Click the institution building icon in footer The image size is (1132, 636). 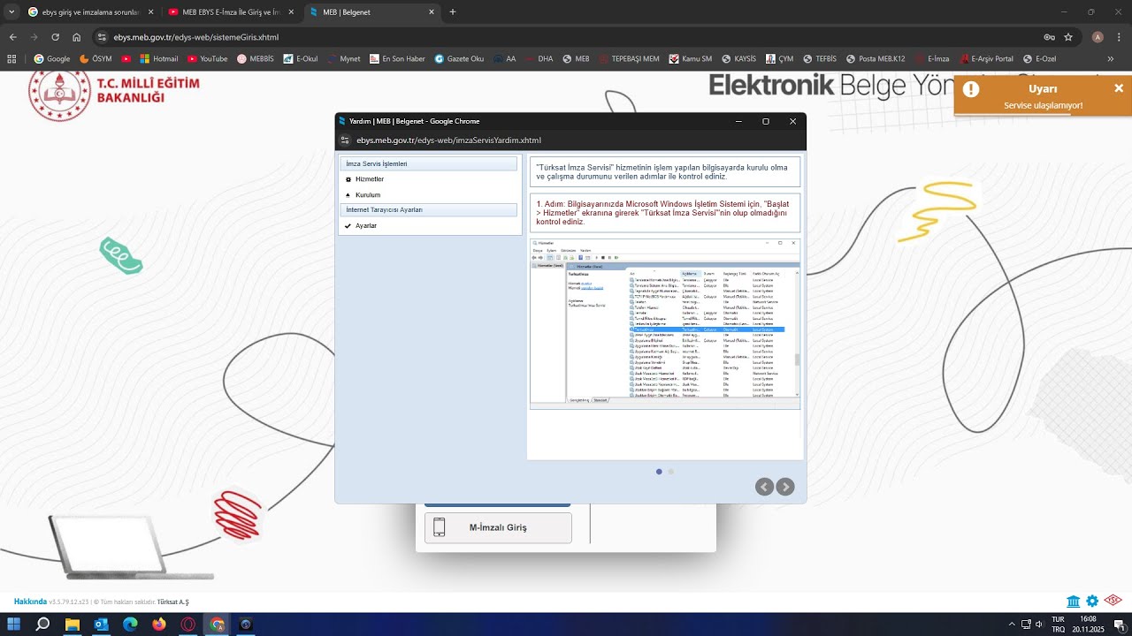pyautogui.click(x=1074, y=602)
